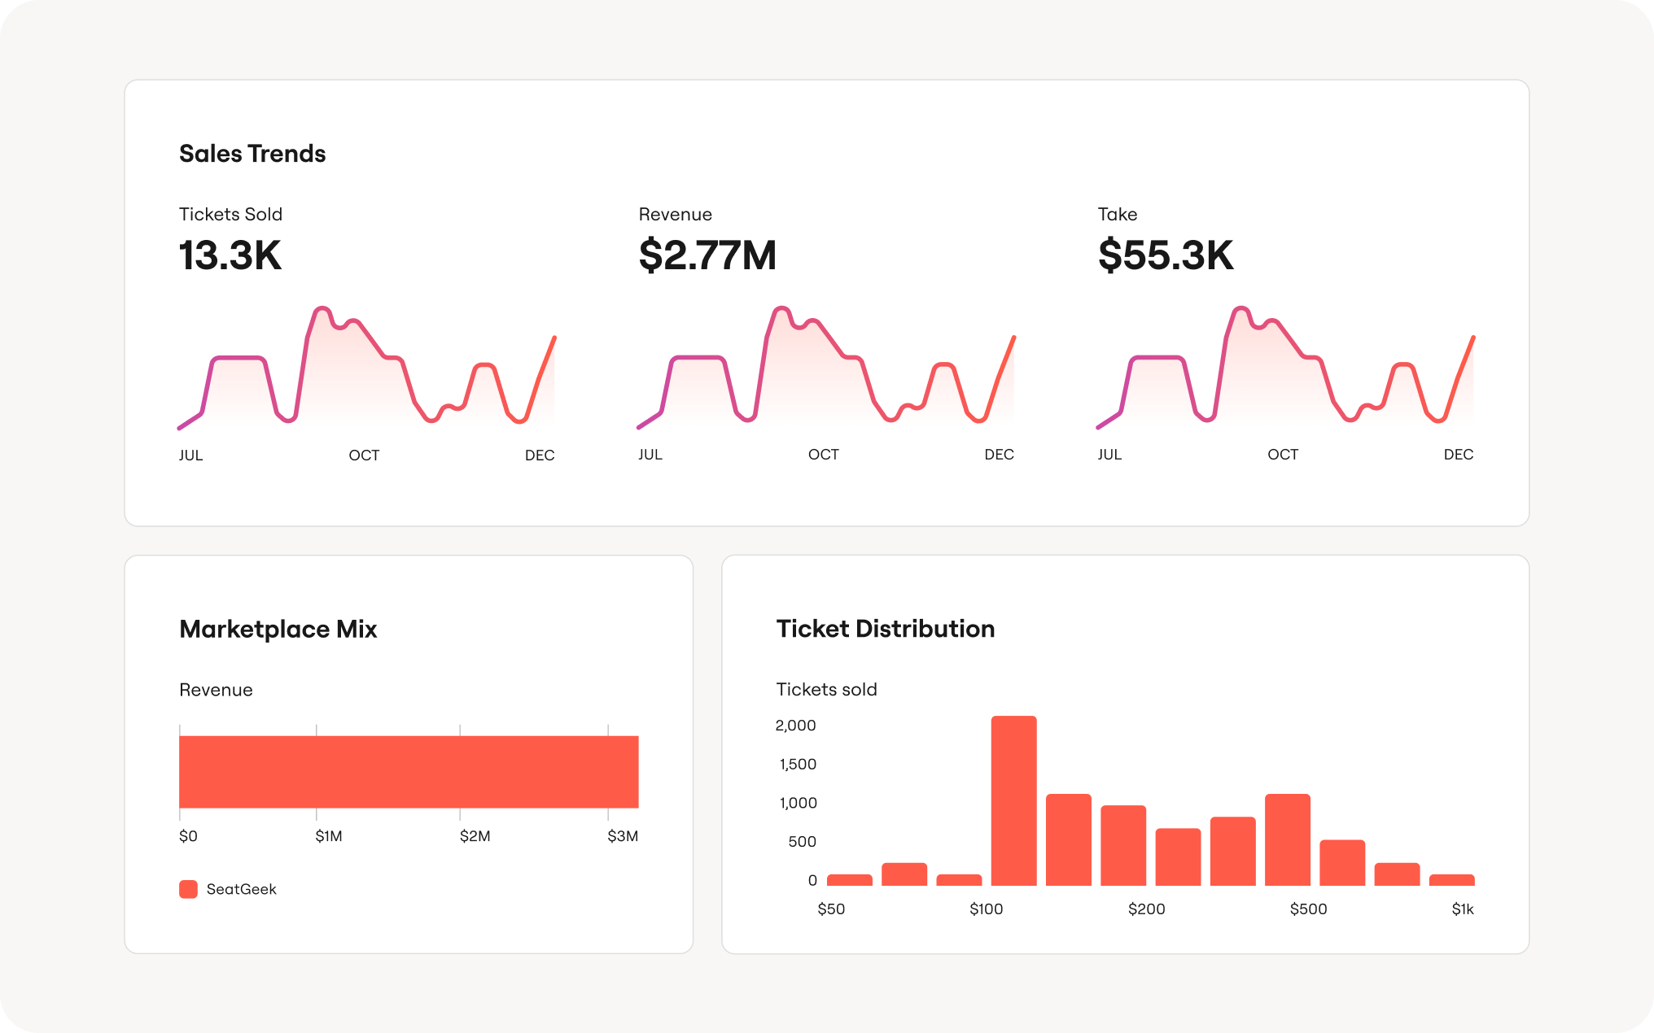
Task: Click the $2M tick on the revenue axis
Action: tap(475, 836)
